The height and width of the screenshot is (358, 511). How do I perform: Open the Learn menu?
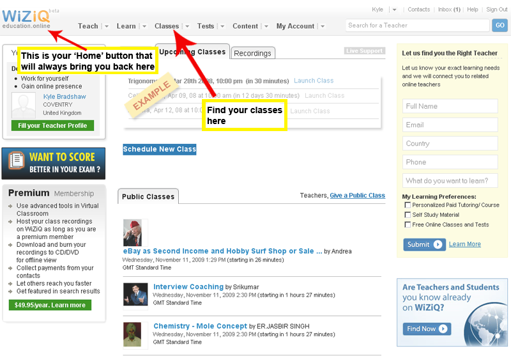126,26
